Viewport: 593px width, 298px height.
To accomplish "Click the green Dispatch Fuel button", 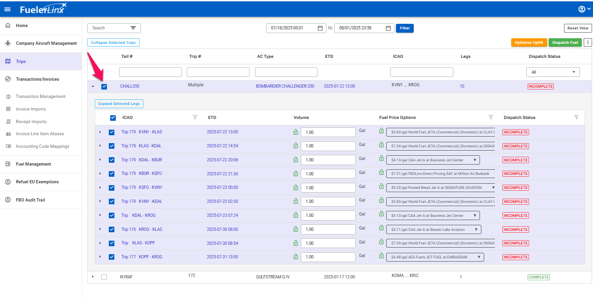I will tap(565, 42).
